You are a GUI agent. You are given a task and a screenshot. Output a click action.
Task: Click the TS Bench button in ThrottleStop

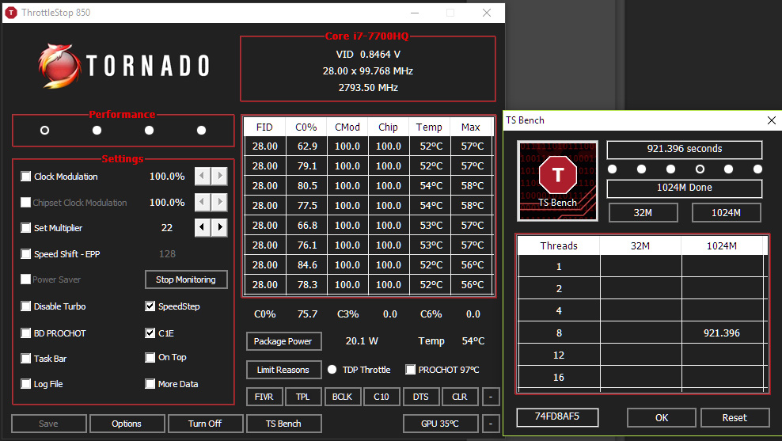click(x=284, y=424)
